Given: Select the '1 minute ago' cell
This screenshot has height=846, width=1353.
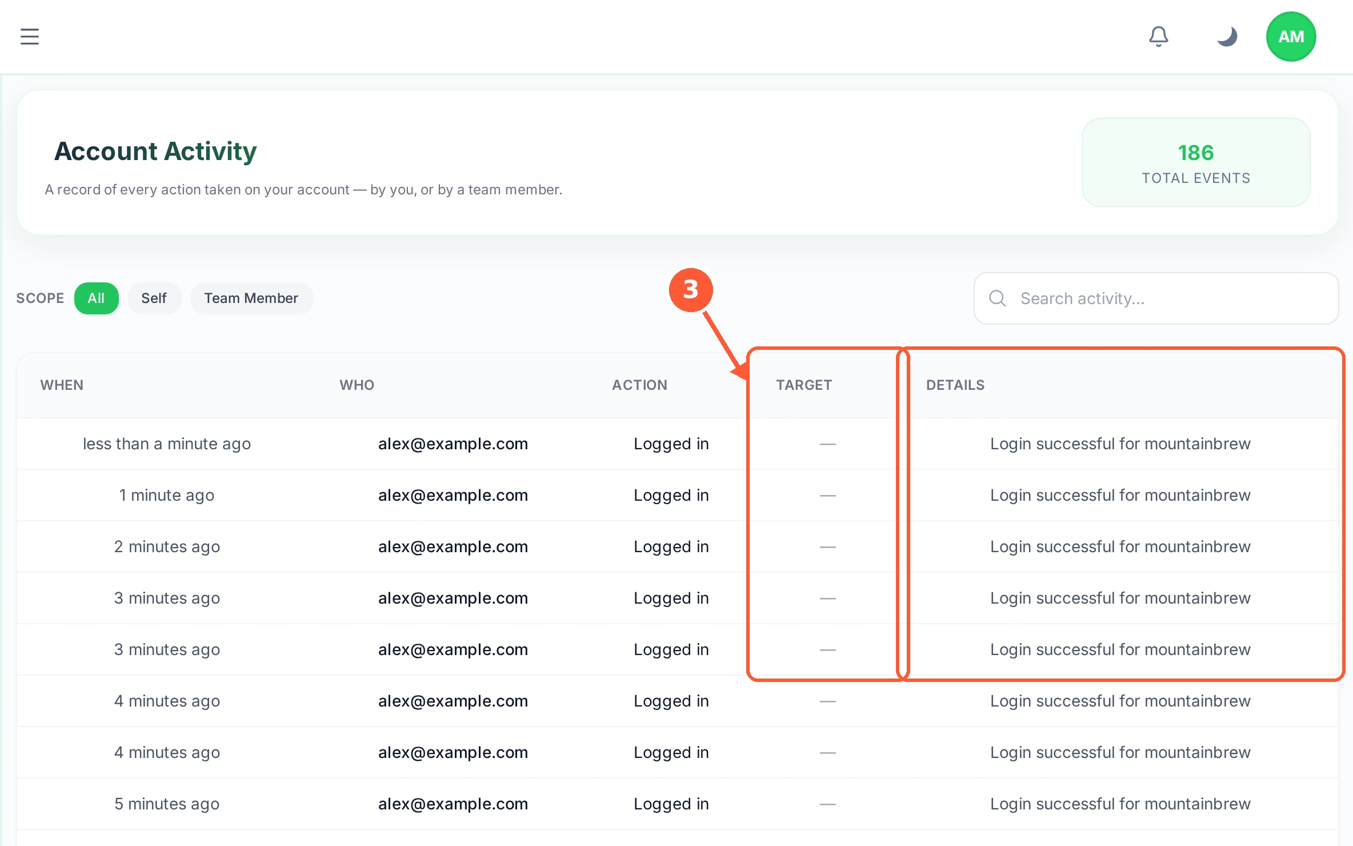Looking at the screenshot, I should (167, 495).
